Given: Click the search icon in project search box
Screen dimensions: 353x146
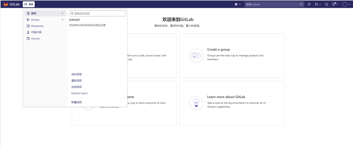Looking at the screenshot, I should click(72, 13).
